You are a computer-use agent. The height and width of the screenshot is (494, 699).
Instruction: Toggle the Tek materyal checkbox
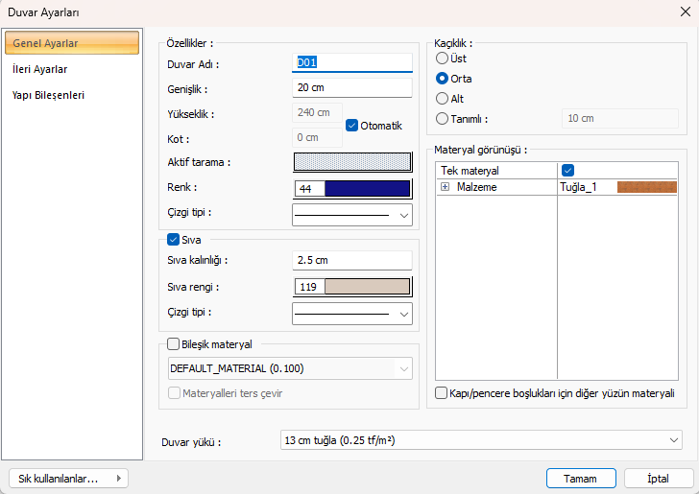(x=567, y=170)
